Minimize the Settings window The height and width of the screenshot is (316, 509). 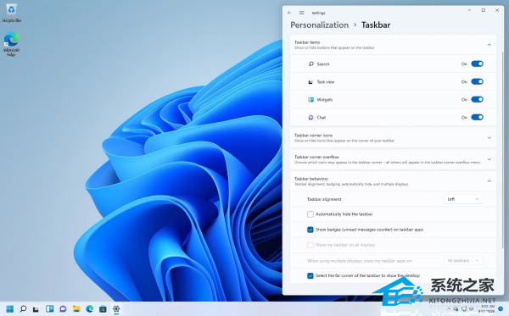[x=469, y=10]
